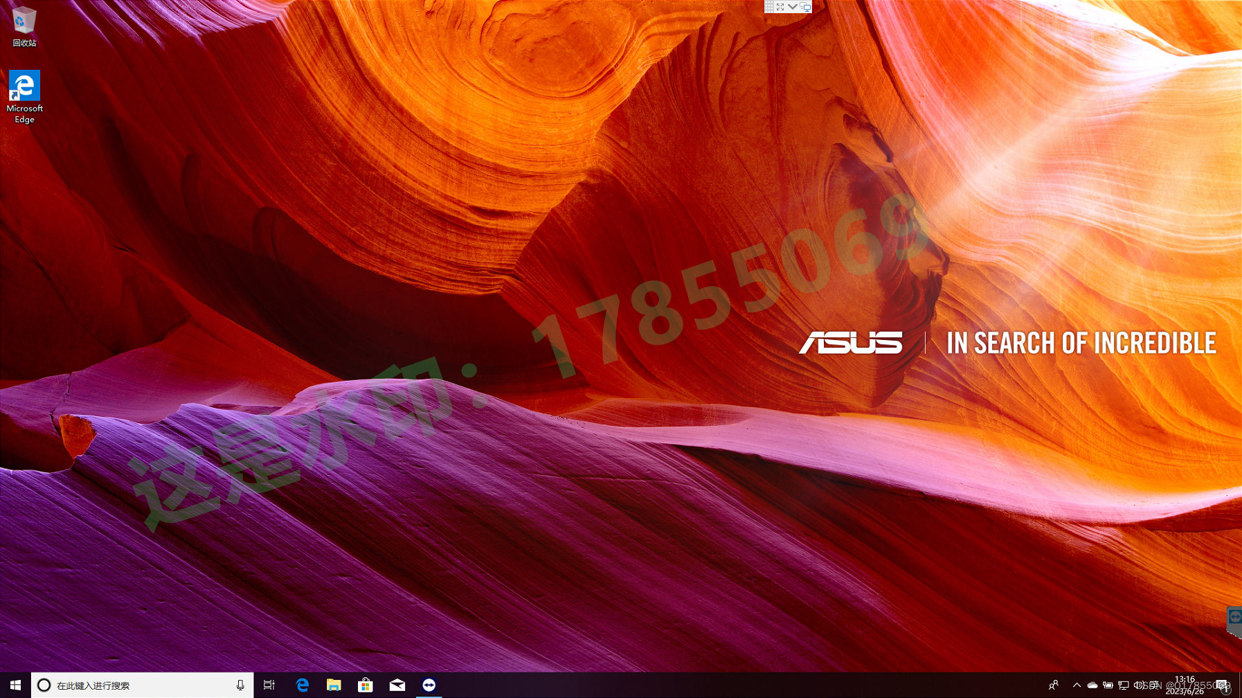Expand the hidden tray icons chevron
The image size is (1242, 698).
tap(1077, 685)
